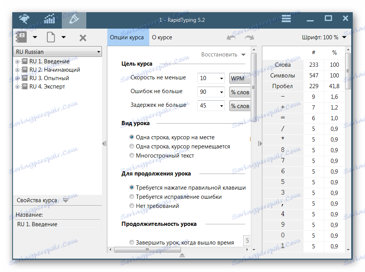
Task: Click options panel scroll right arrow
Action: click(x=247, y=249)
